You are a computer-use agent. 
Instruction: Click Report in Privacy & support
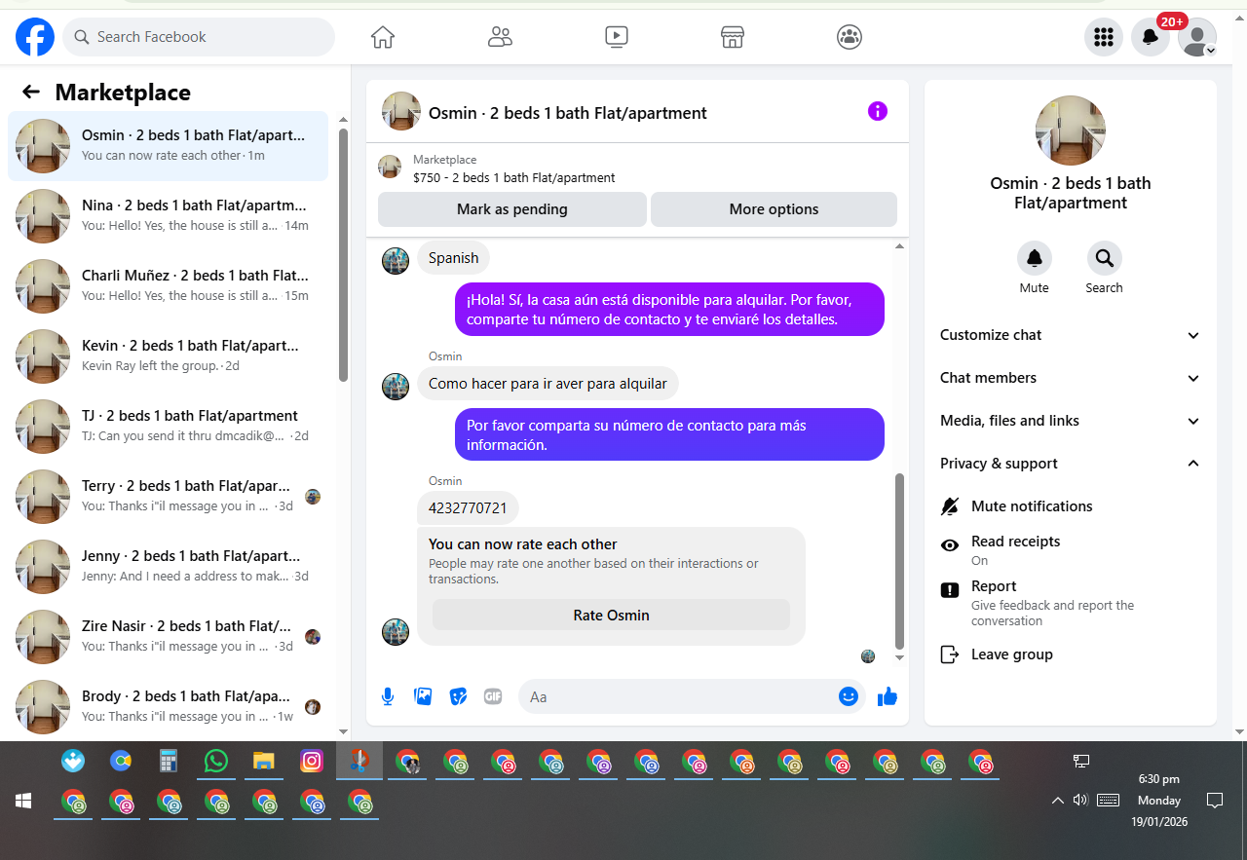tap(1071, 603)
